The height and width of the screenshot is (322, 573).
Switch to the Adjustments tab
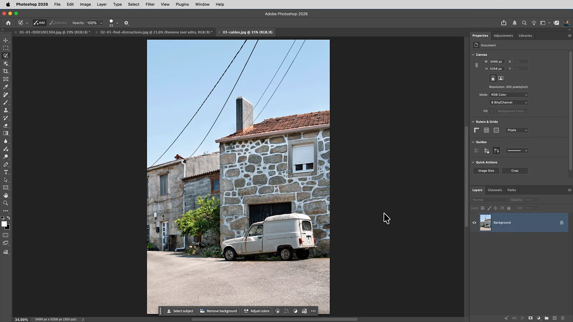tap(503, 35)
